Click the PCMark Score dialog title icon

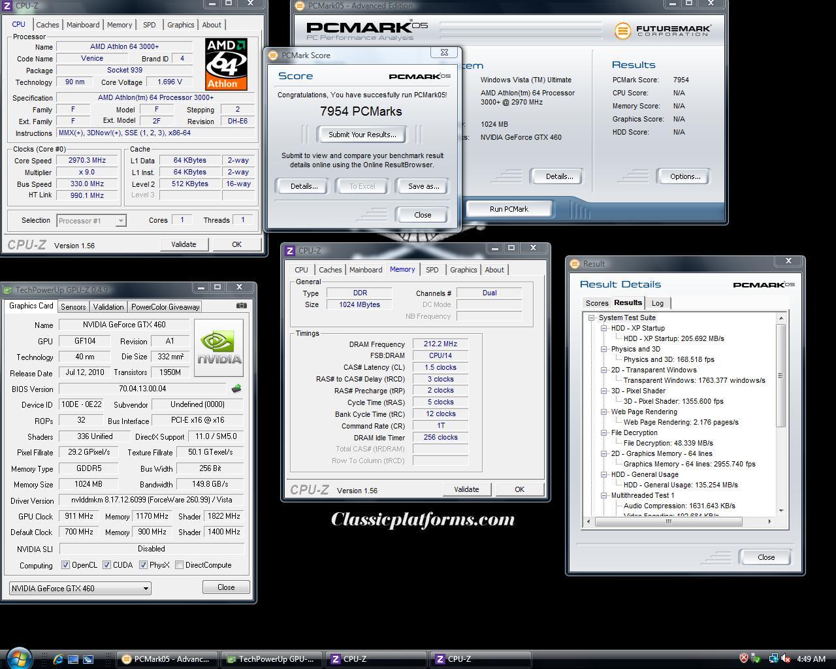coord(273,56)
